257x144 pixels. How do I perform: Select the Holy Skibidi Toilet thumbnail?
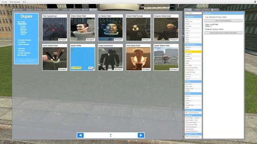point(138,59)
